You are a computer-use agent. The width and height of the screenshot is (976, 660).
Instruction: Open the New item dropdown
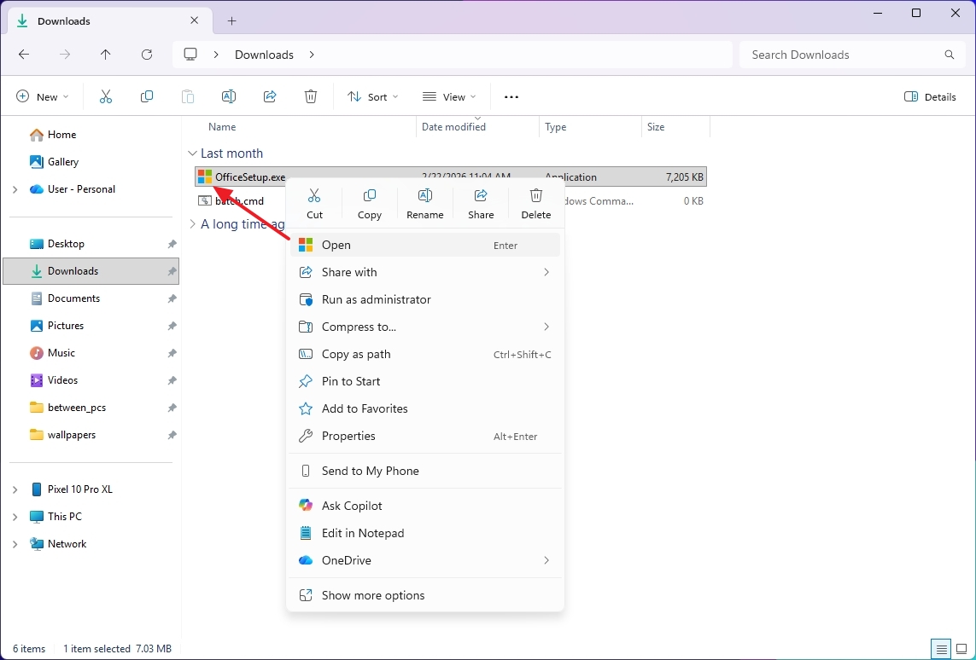[x=43, y=96]
